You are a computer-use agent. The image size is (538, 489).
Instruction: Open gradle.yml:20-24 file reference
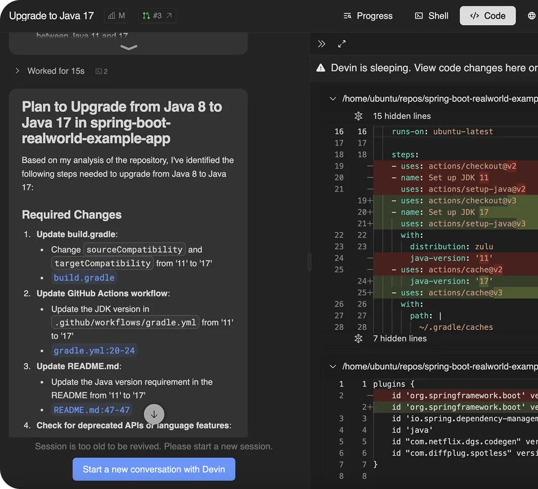(x=94, y=351)
